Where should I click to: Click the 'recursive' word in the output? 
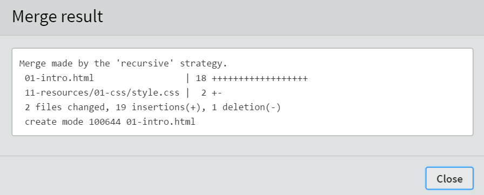(145, 64)
